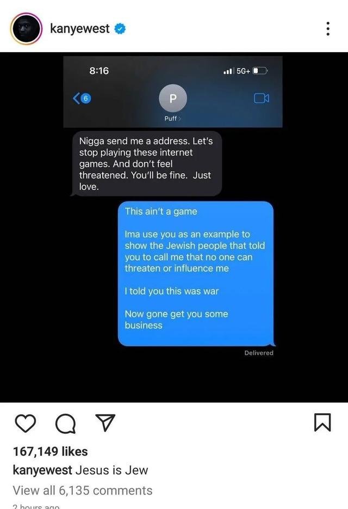Open three-dot post options menu
This screenshot has height=509, width=348.
point(328,28)
